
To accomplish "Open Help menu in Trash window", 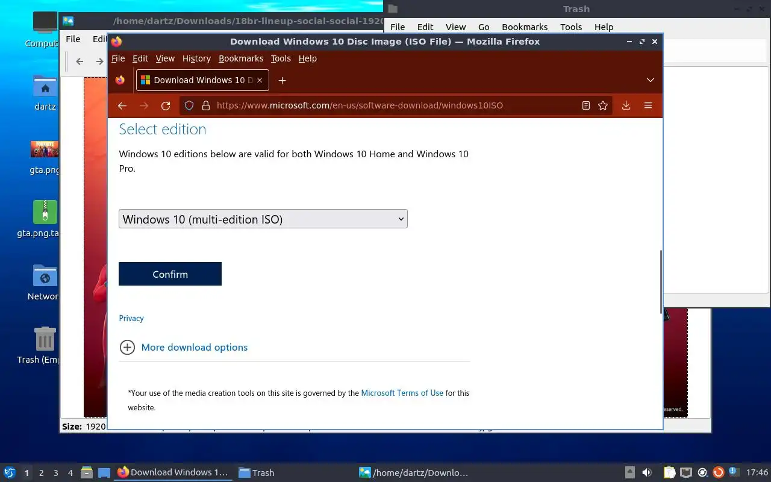I will click(x=604, y=27).
